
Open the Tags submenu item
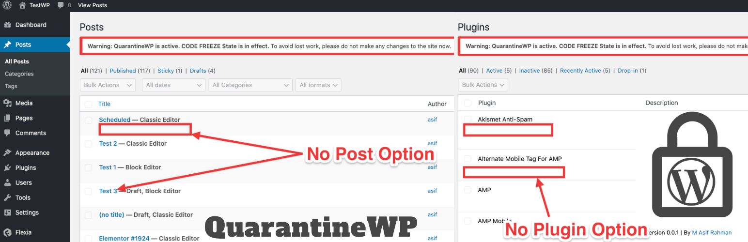11,86
